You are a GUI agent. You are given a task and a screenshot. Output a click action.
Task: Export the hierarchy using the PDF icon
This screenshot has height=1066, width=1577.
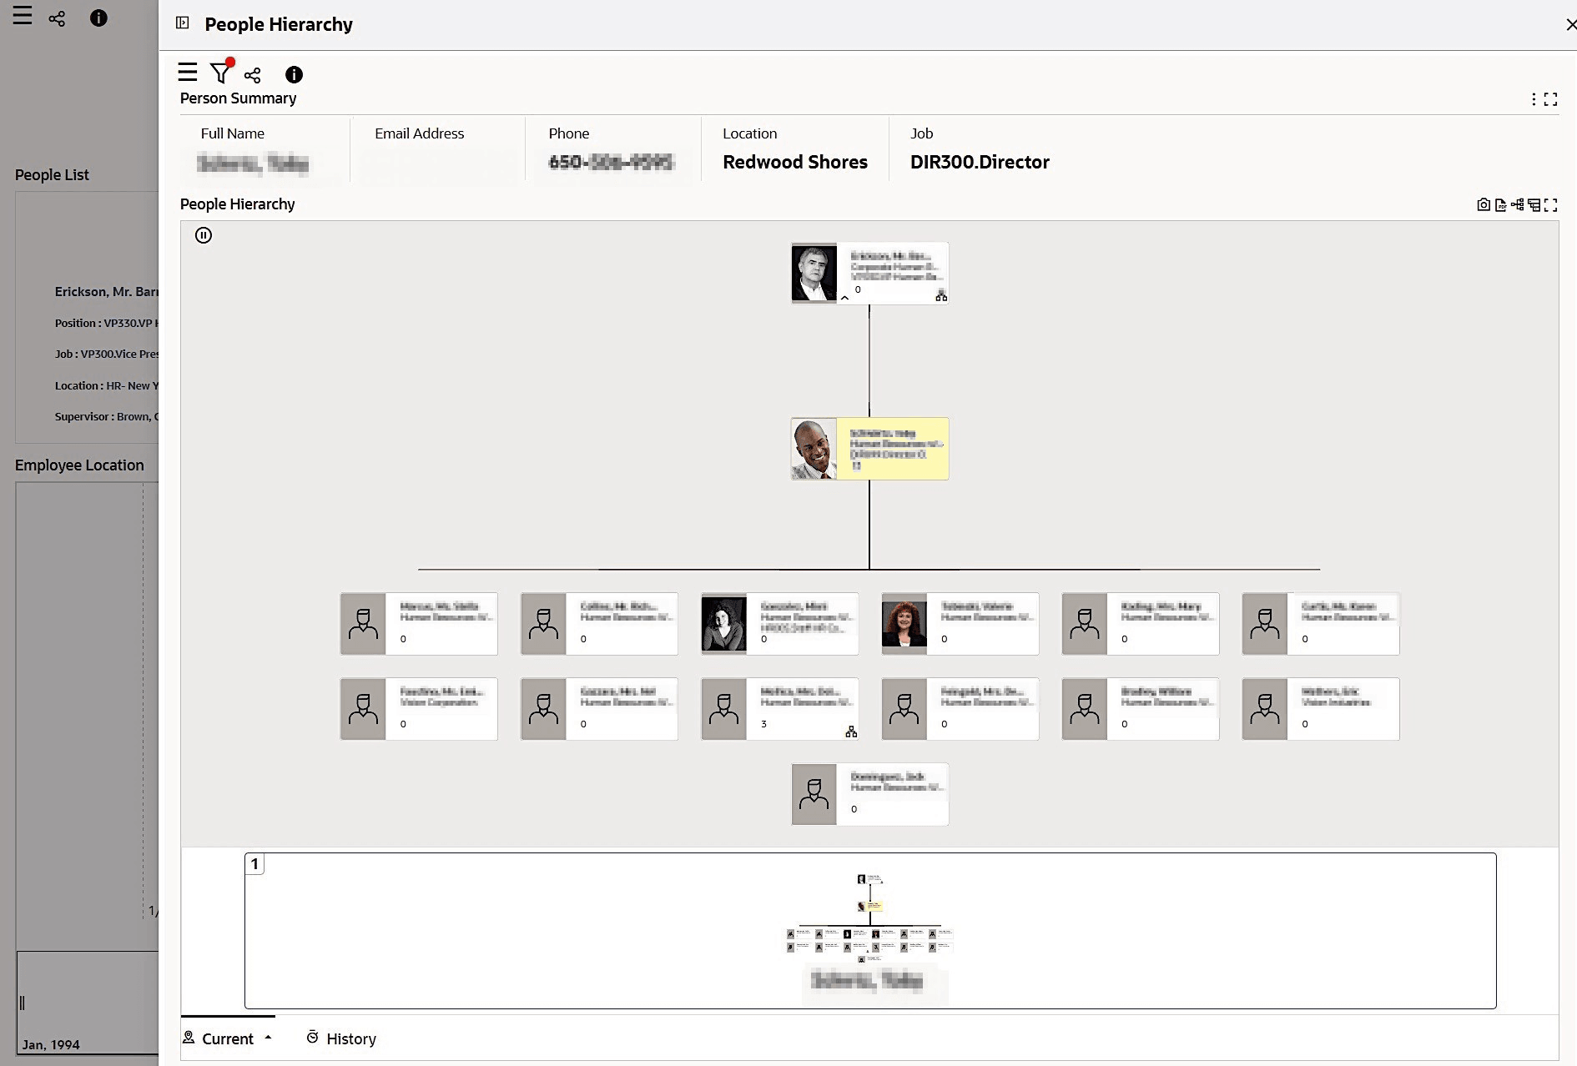pos(1500,205)
